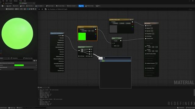Click the Progress output pin
The height and width of the screenshot is (109, 195).
[63, 50]
